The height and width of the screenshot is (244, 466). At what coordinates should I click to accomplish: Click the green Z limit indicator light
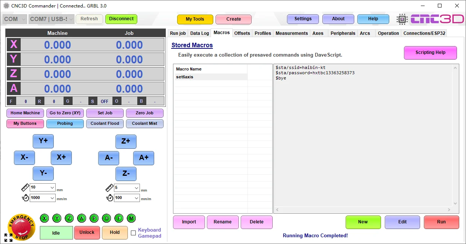point(69,218)
